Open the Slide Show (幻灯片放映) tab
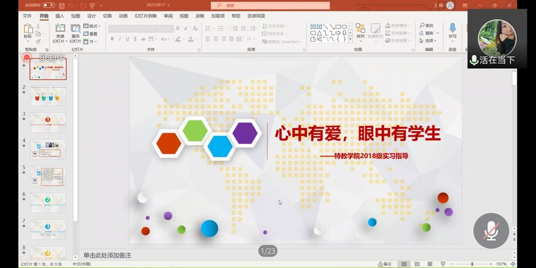The height and width of the screenshot is (268, 536). pyautogui.click(x=145, y=15)
